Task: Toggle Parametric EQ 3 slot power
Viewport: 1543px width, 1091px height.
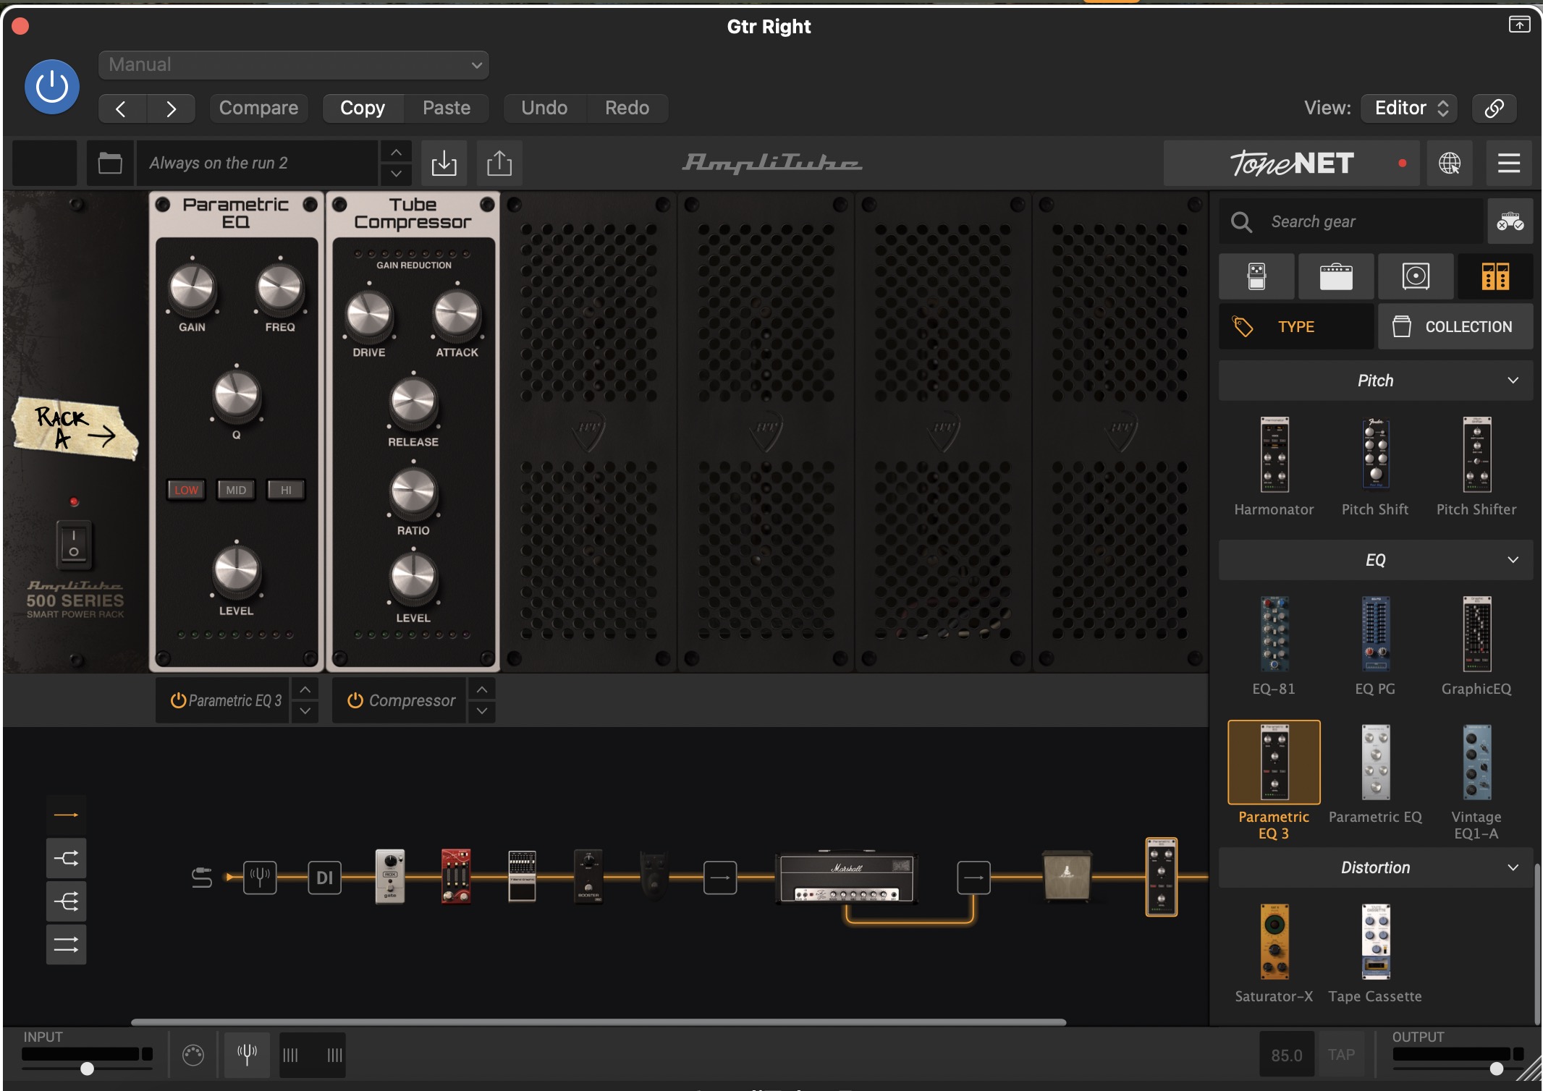Action: 178,700
